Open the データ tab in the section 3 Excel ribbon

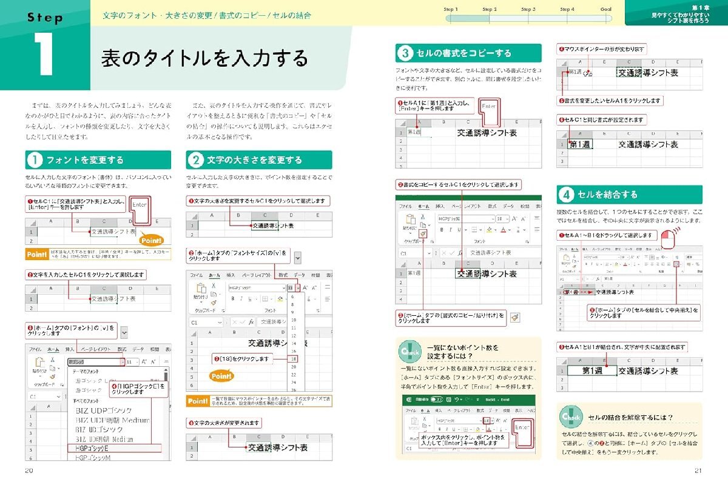coord(508,206)
